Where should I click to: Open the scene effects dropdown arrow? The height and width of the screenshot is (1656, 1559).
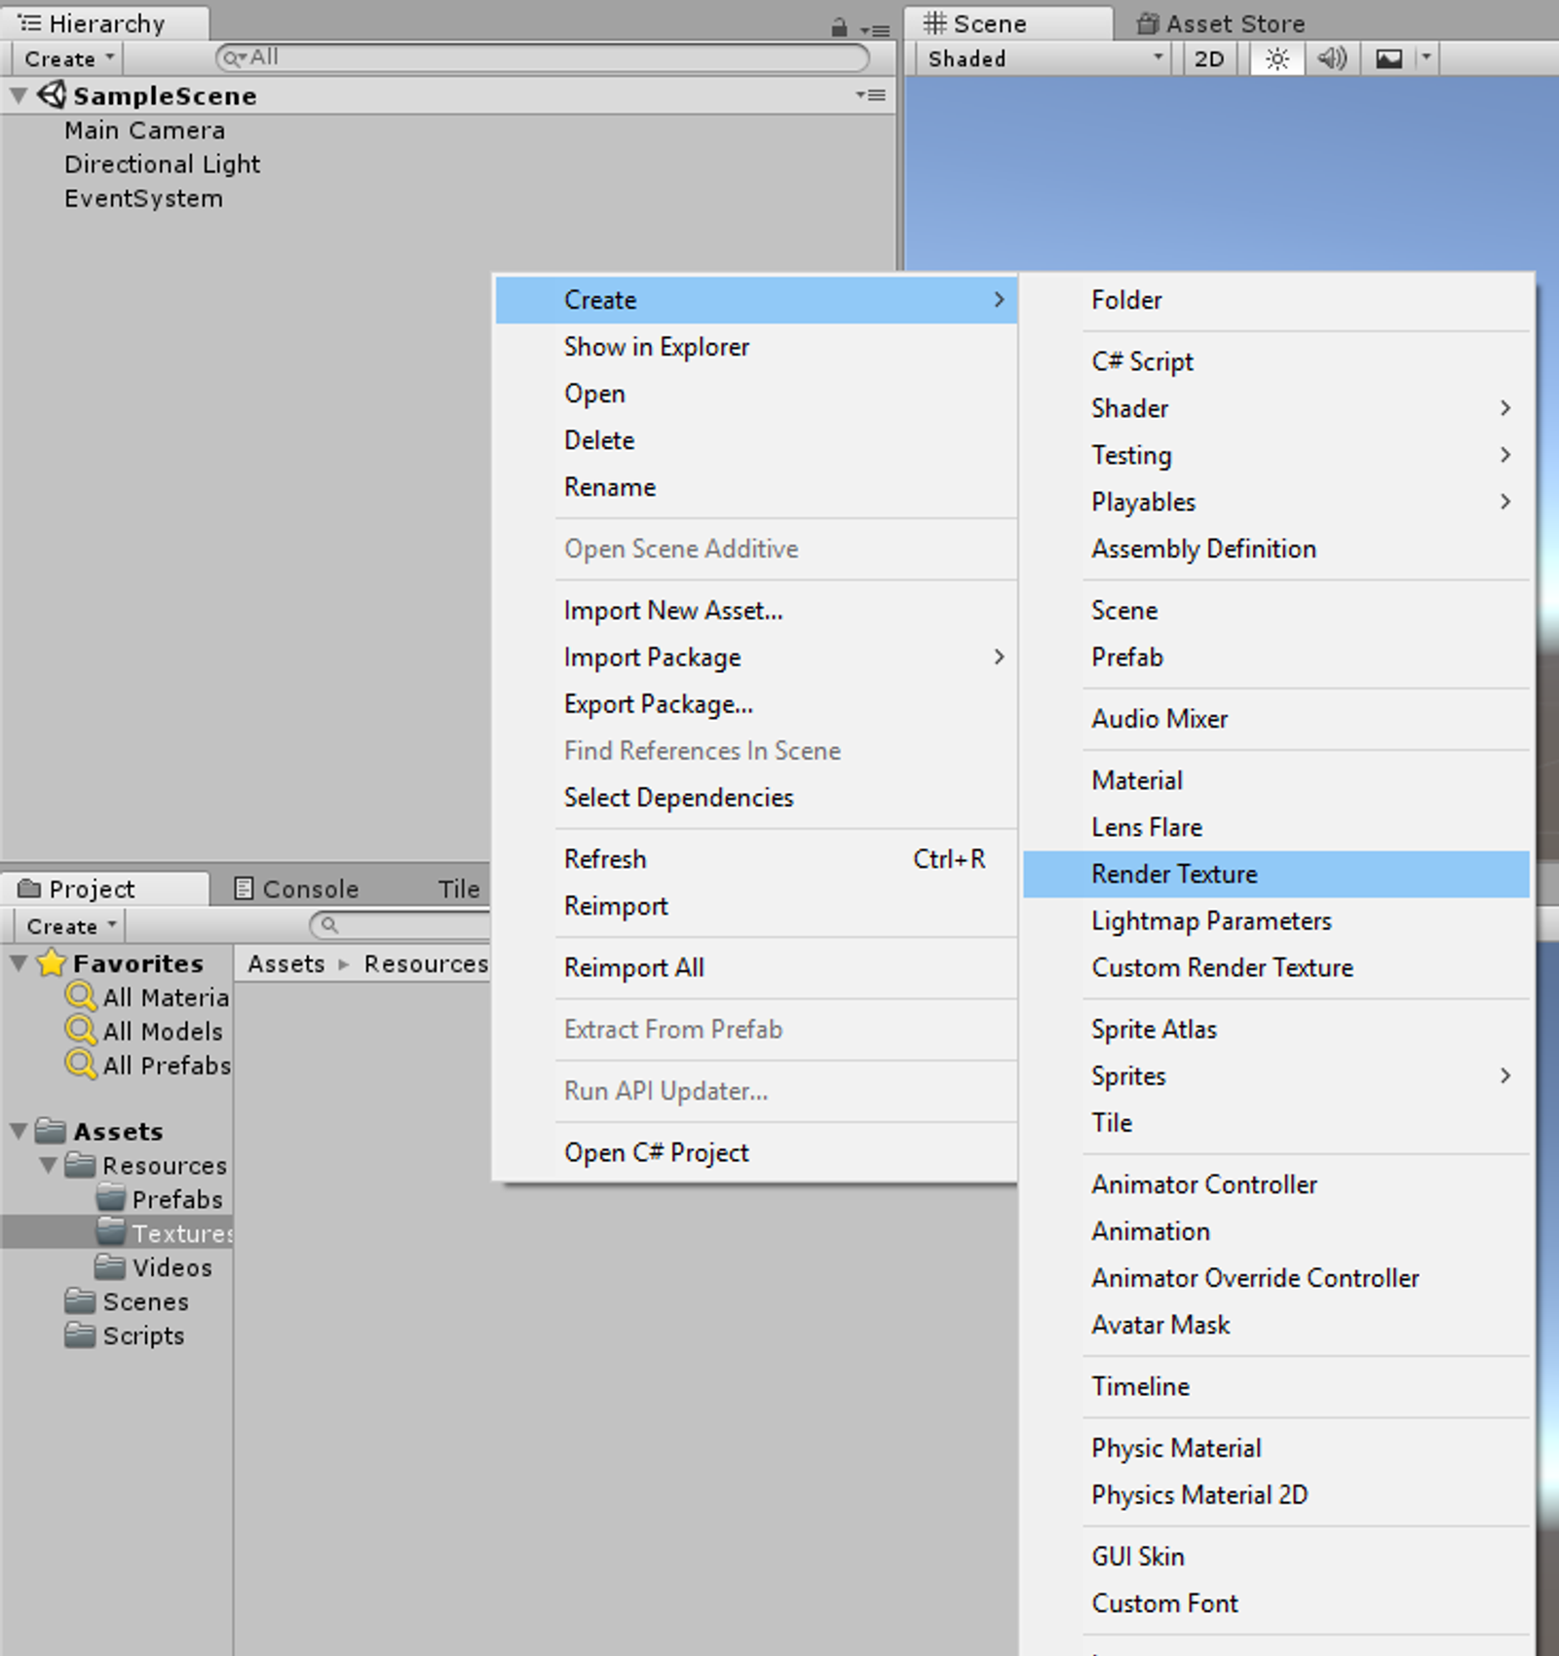tap(1426, 59)
